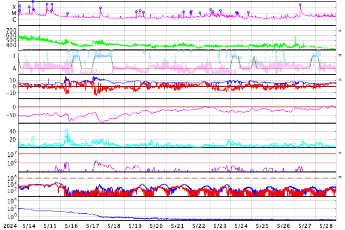
Task: Click the 10^7 axis value
Action: [12, 154]
